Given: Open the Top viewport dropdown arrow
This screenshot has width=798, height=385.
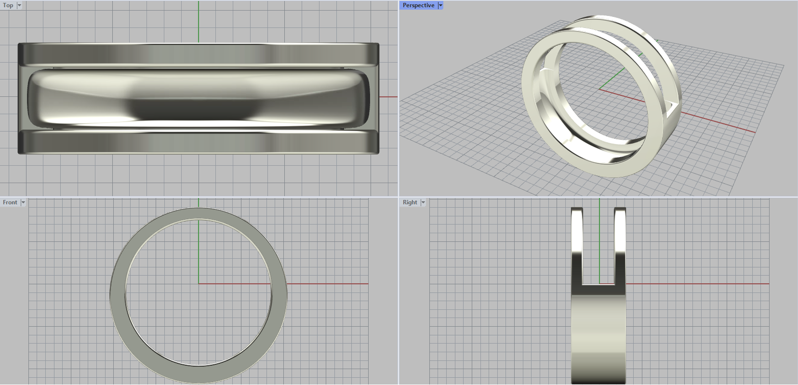Looking at the screenshot, I should coord(19,5).
